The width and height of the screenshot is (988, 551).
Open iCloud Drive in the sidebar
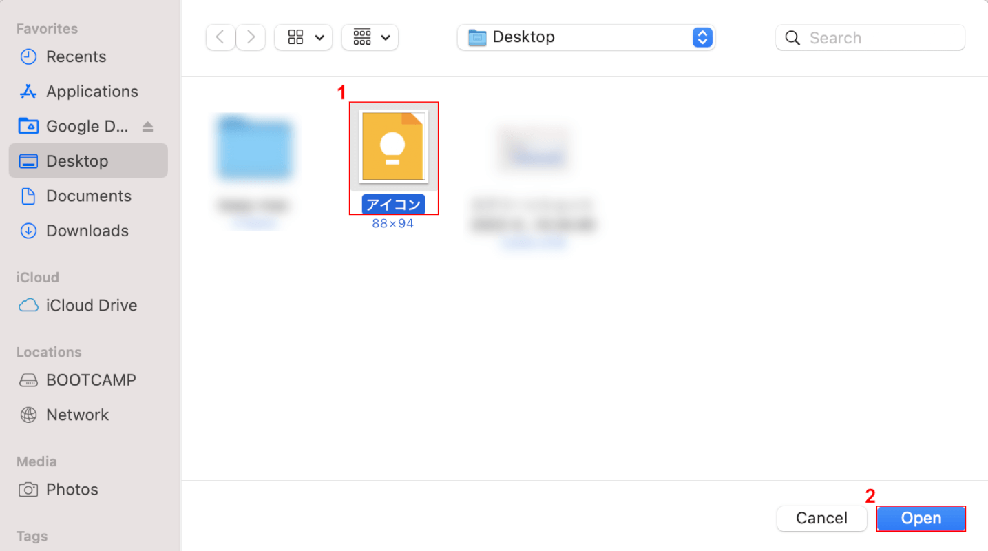click(x=88, y=305)
